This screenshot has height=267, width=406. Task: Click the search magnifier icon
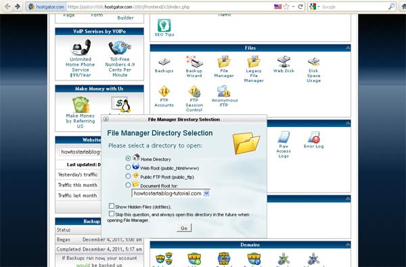[392, 7]
